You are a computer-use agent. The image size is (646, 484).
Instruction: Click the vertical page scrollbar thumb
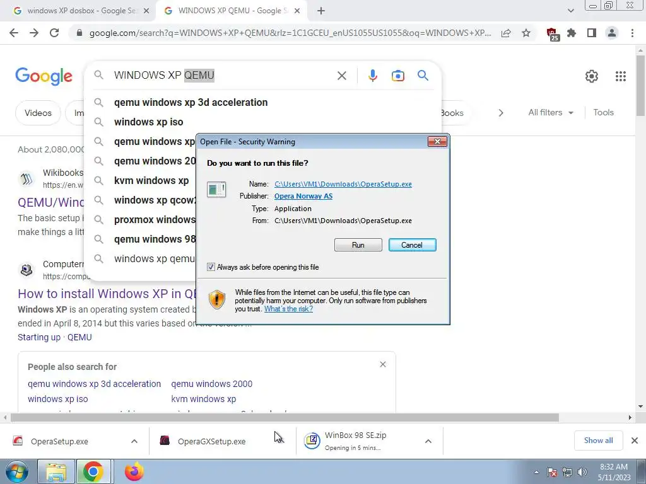pos(640,85)
